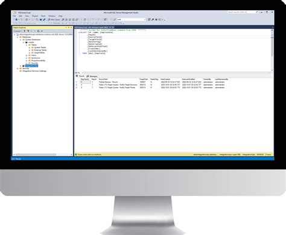The width and height of the screenshot is (286, 235).
Task: Collapse the Databases folder expander
Action: 17,37
